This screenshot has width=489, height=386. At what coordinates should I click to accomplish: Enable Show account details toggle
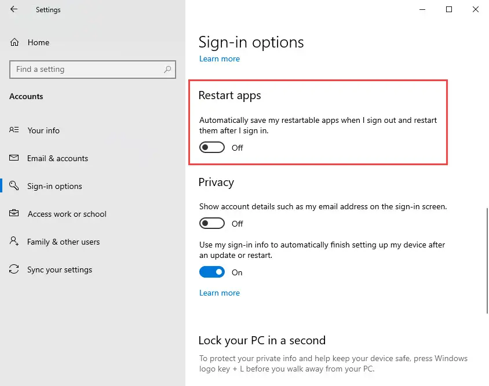[212, 223]
